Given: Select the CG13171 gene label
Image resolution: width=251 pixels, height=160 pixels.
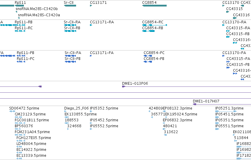Looking at the screenshot, I should [98, 3].
